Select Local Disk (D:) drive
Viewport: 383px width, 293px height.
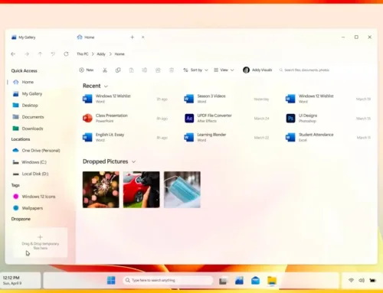coord(31,174)
